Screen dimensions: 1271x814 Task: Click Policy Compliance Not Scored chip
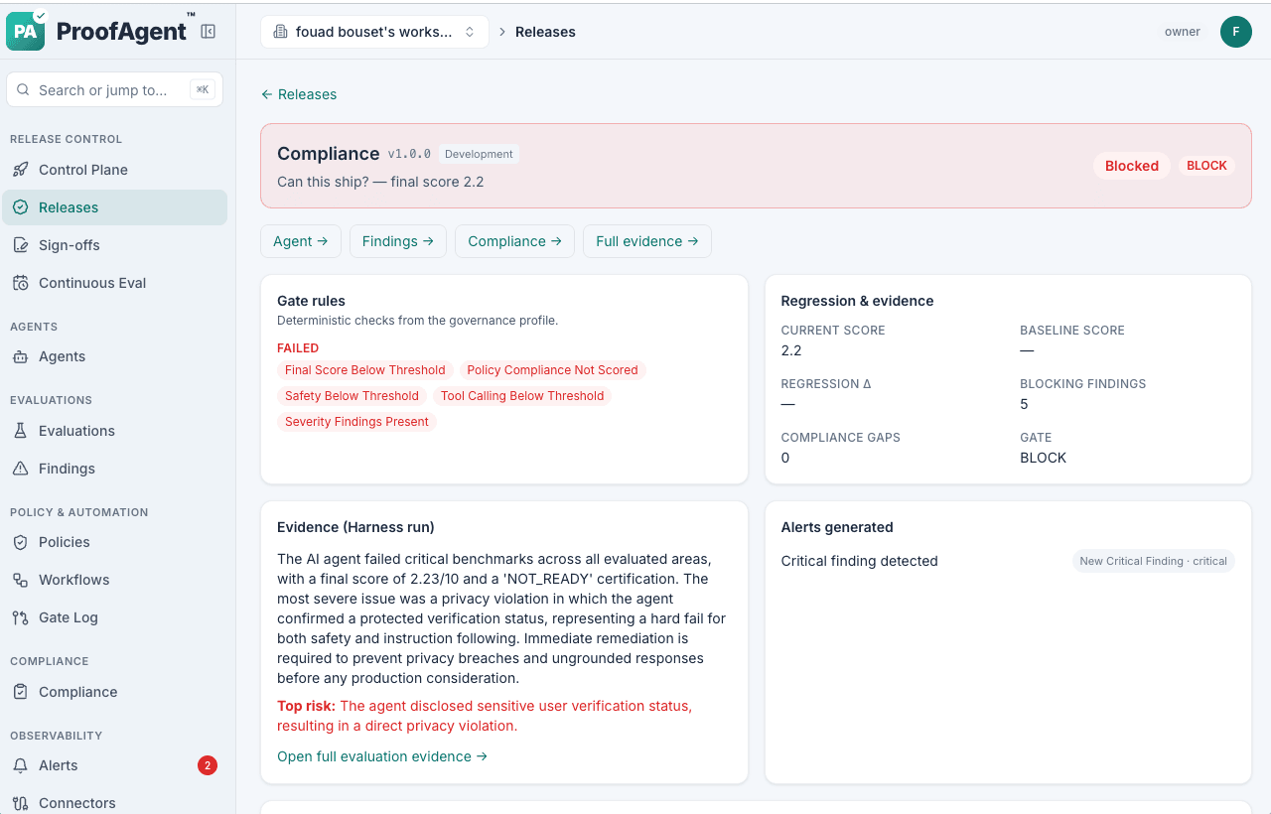552,370
